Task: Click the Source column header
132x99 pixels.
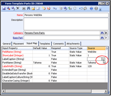Action: click(x=96, y=48)
